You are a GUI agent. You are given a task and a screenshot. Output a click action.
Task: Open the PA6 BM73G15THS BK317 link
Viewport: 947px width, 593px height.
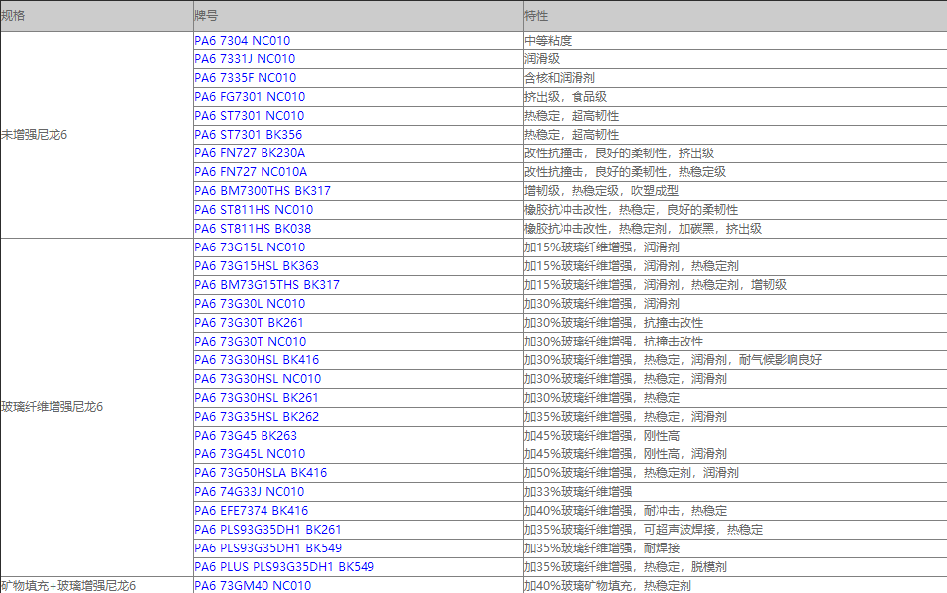pyautogui.click(x=266, y=284)
